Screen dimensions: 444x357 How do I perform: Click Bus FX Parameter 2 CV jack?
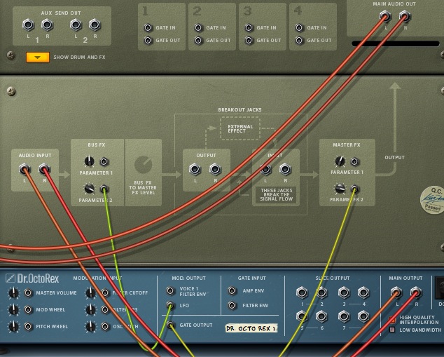tap(104, 189)
